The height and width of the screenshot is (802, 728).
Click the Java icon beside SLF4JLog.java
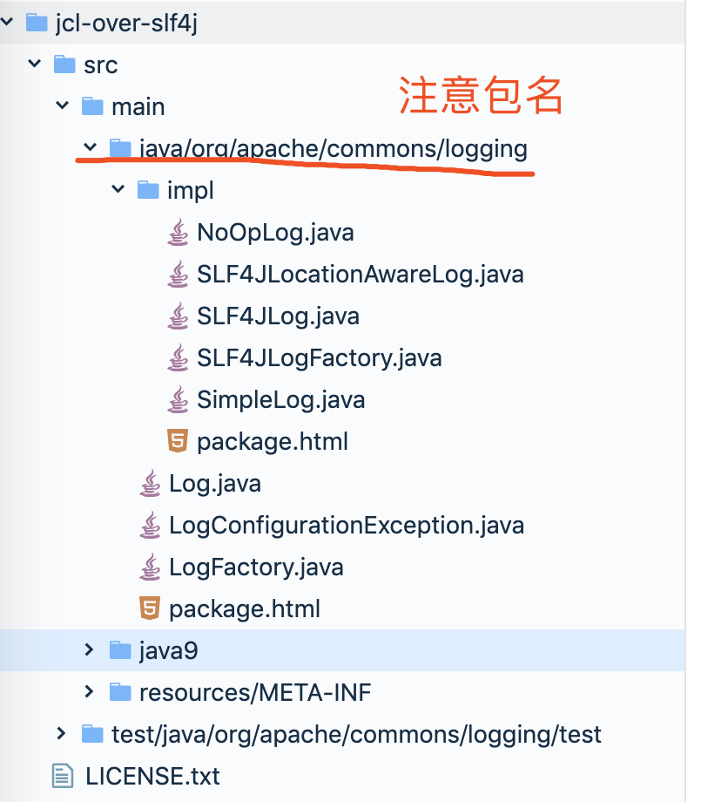pyautogui.click(x=179, y=316)
